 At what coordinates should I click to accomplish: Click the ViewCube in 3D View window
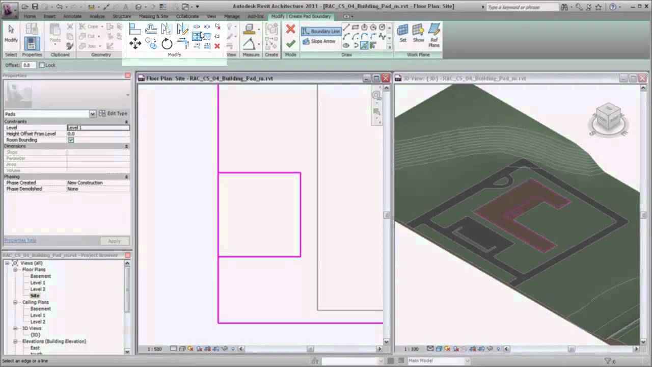click(x=608, y=118)
